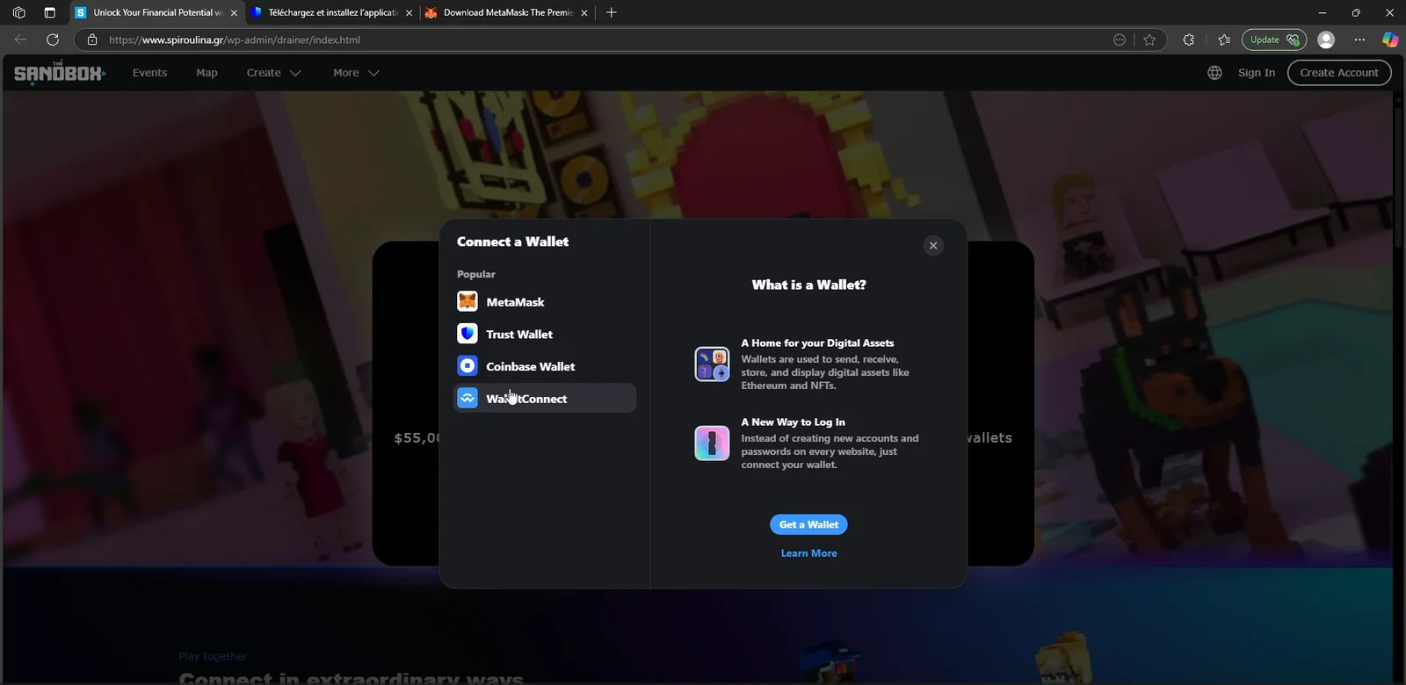The height and width of the screenshot is (685, 1406).
Task: Open the browser extensions icon
Action: [1189, 40]
